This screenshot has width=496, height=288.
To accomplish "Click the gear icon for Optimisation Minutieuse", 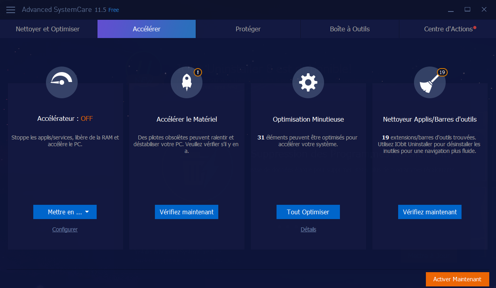I will point(308,82).
